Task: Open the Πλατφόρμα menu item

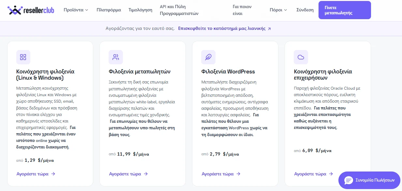Action: (109, 10)
